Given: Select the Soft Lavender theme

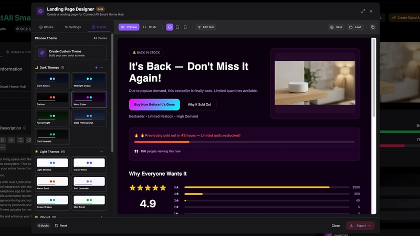Looking at the screenshot, I should (89, 183).
